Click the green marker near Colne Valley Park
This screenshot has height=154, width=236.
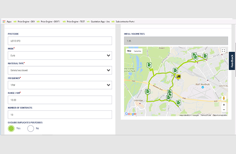pos(149,65)
